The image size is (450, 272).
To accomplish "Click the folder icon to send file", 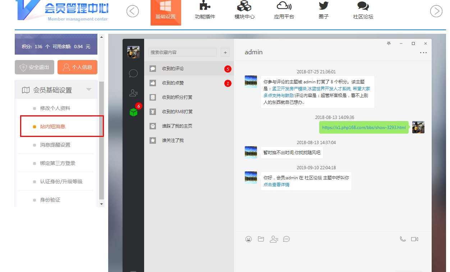I will point(261,239).
